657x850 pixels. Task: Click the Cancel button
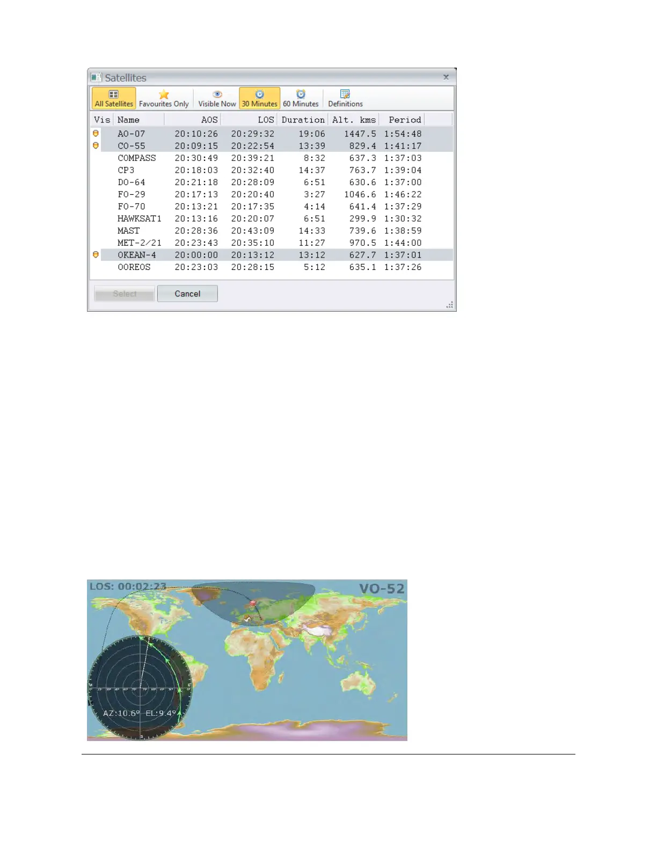tap(187, 294)
